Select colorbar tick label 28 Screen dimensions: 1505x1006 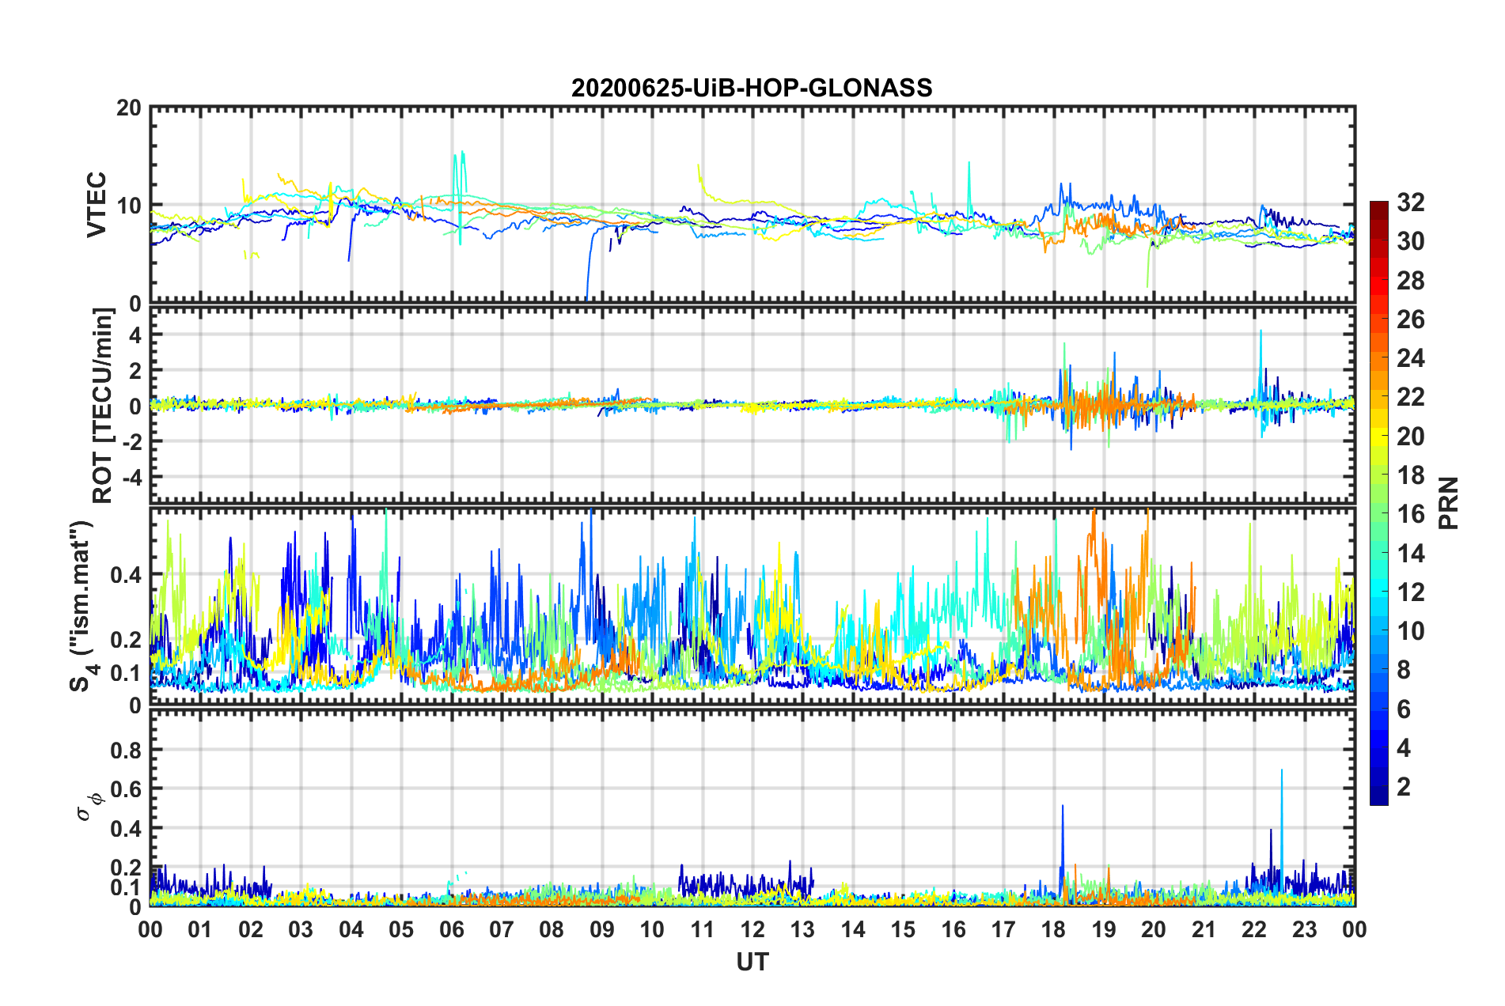pos(1410,281)
